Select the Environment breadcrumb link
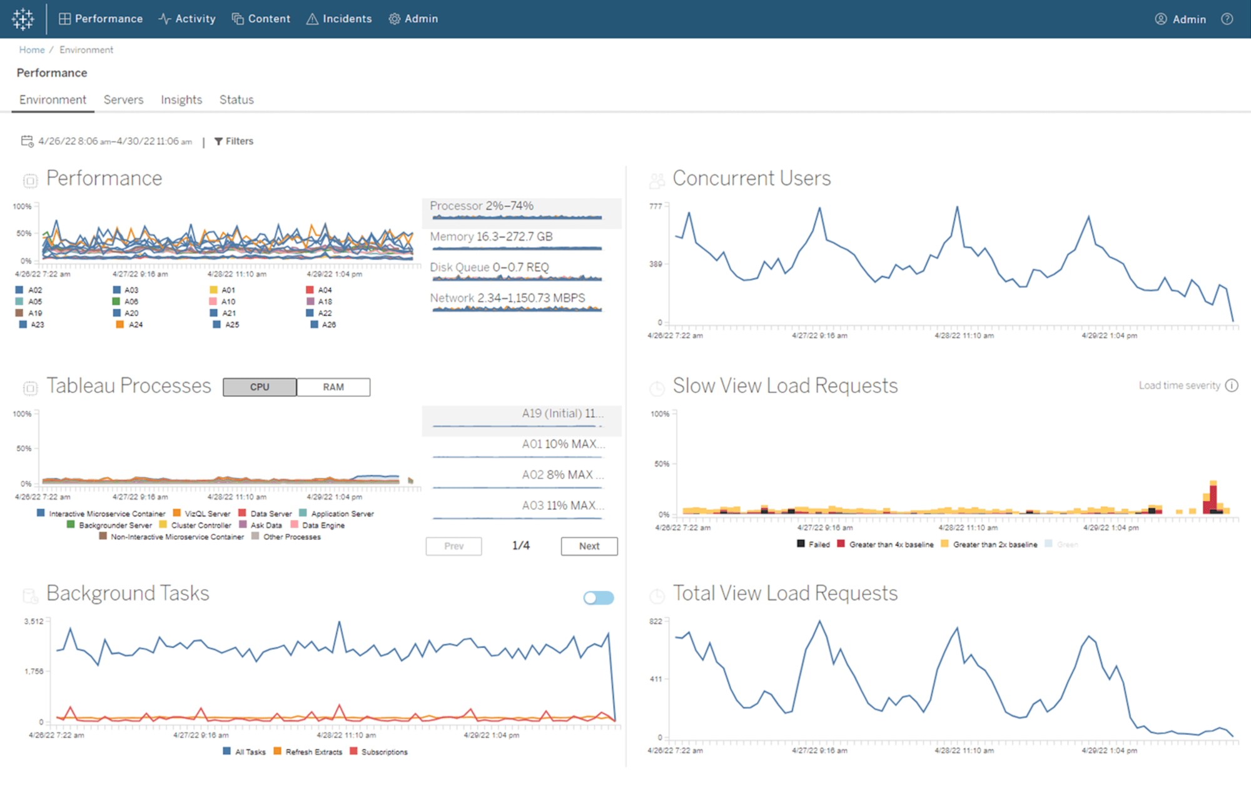Image resolution: width=1251 pixels, height=798 pixels. (88, 49)
